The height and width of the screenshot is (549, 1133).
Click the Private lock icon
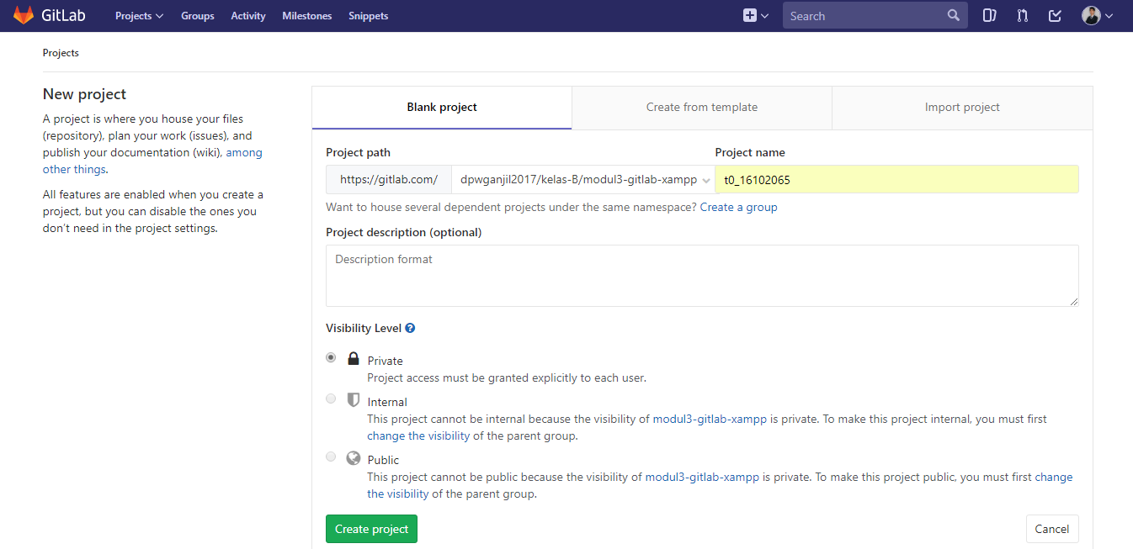click(x=354, y=359)
